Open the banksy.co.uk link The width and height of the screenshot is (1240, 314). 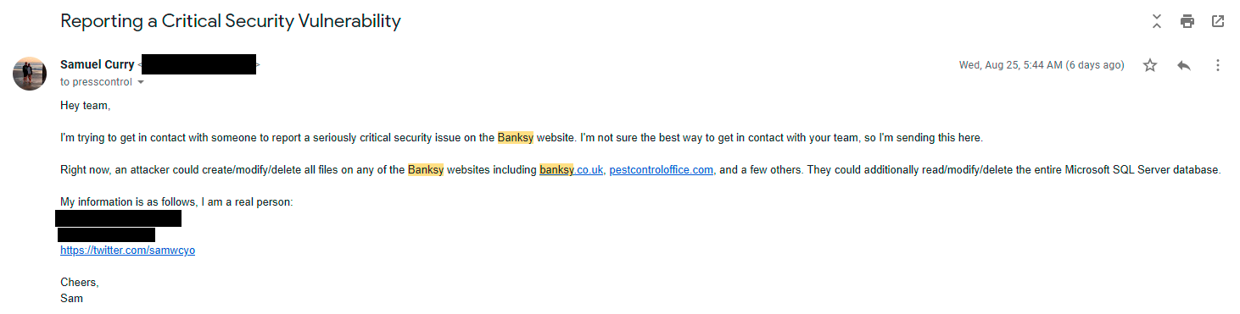[572, 170]
